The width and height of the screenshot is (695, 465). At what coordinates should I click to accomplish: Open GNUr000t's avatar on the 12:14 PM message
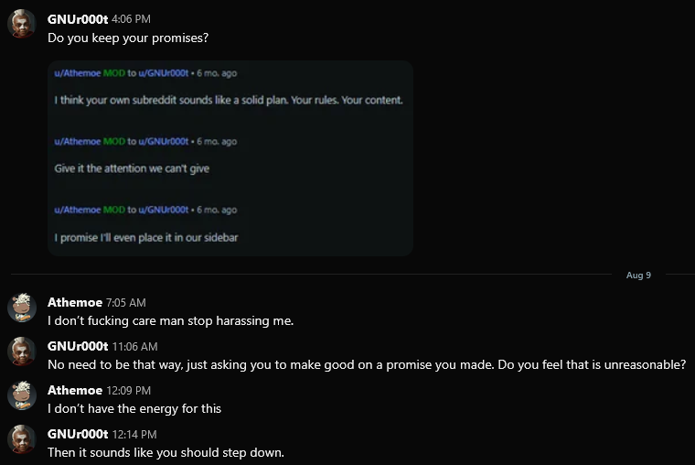coord(22,439)
